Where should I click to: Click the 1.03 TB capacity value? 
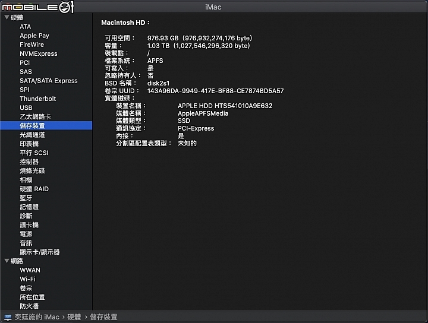199,46
